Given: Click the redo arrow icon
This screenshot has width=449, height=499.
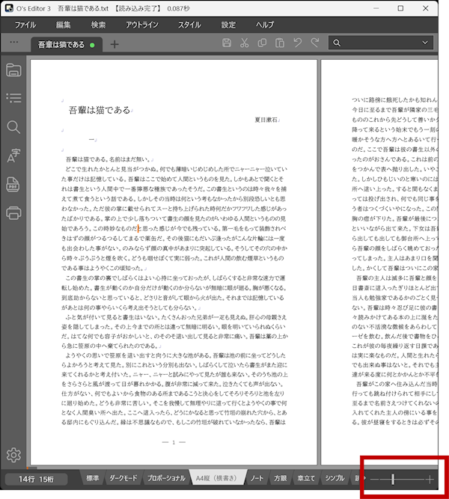Looking at the screenshot, I should point(315,43).
